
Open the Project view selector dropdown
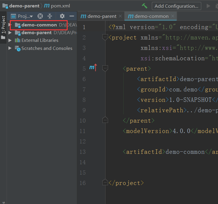25,16
